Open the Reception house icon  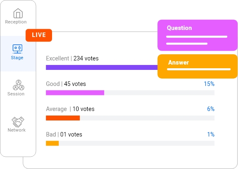point(18,13)
